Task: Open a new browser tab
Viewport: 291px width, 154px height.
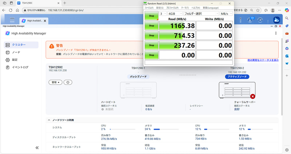Action: 65,3
